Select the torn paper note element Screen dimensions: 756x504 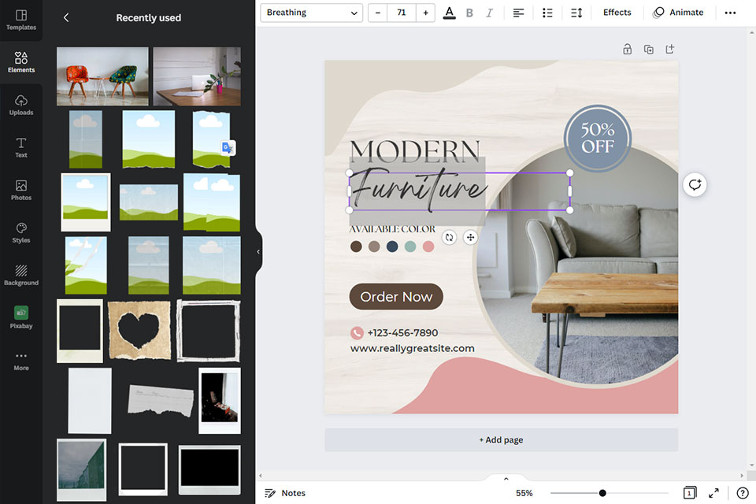[x=161, y=400]
